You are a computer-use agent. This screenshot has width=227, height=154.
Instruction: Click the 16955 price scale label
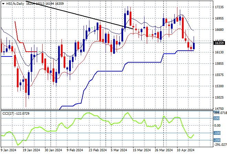pos(219,18)
